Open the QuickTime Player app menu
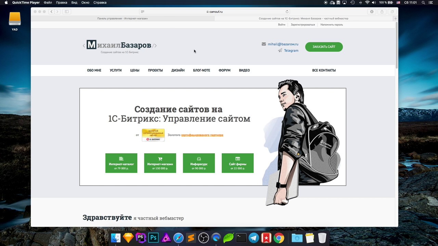438x246 pixels. 26,2
